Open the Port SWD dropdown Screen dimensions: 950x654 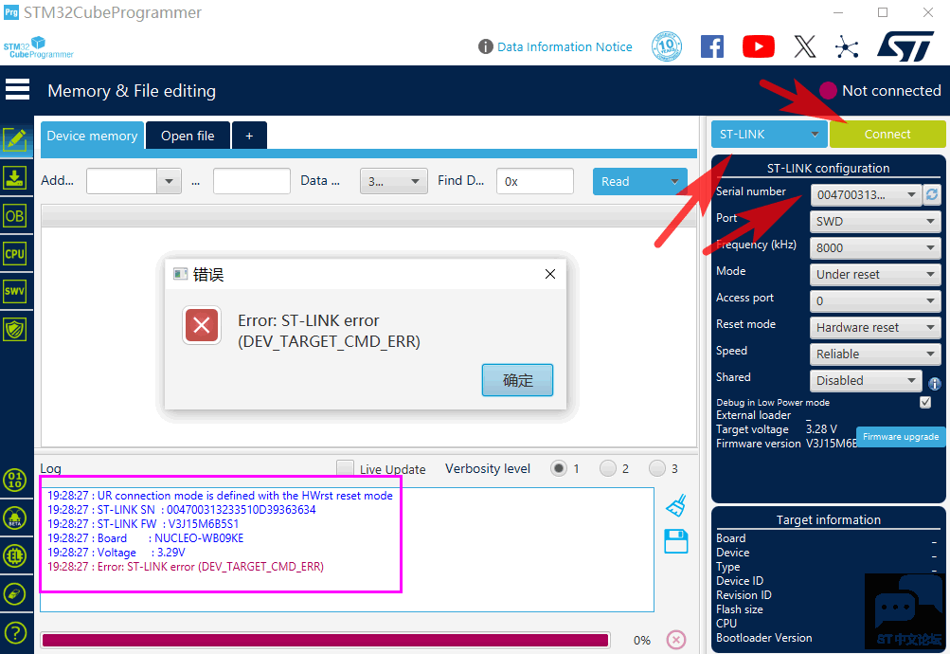875,221
